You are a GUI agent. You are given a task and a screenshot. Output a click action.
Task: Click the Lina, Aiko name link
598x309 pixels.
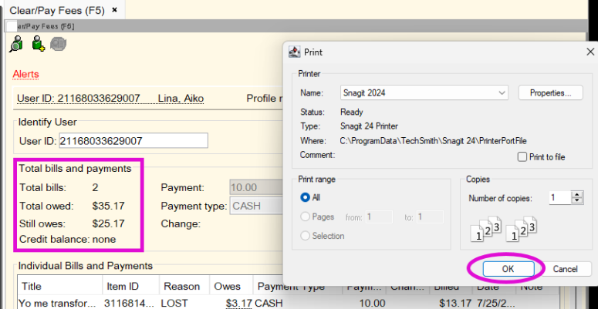click(x=181, y=99)
